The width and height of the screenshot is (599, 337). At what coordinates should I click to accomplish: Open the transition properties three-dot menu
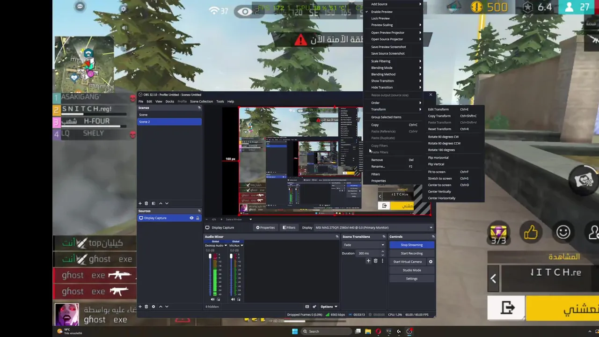tap(382, 261)
